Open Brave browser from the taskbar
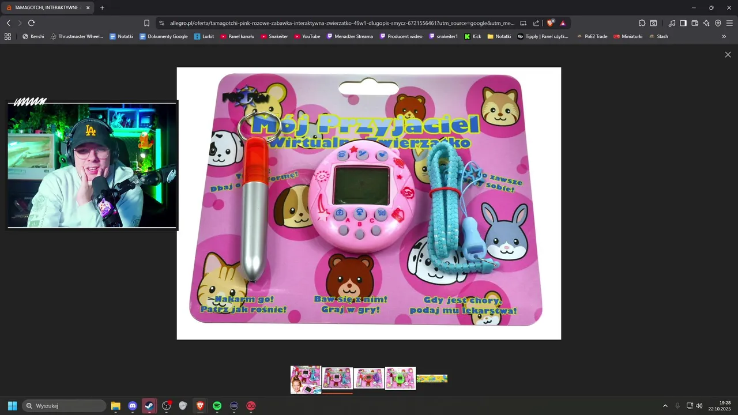The width and height of the screenshot is (738, 415). 200,406
